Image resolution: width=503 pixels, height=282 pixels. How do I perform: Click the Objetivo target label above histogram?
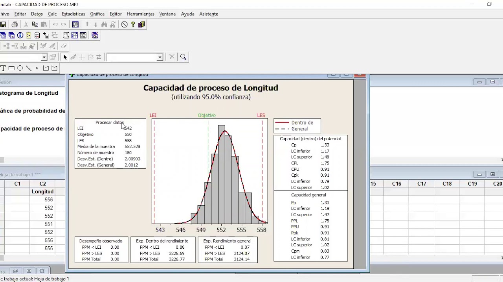pyautogui.click(x=207, y=115)
